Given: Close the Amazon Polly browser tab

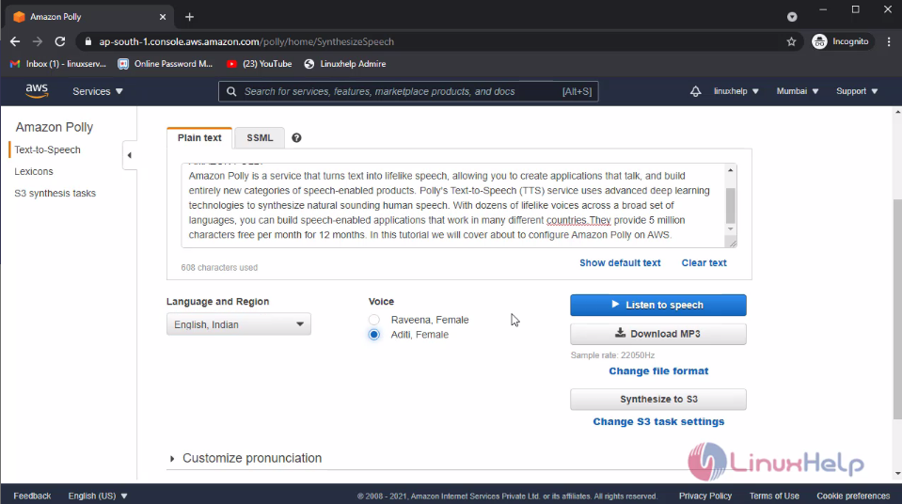Looking at the screenshot, I should (x=162, y=17).
